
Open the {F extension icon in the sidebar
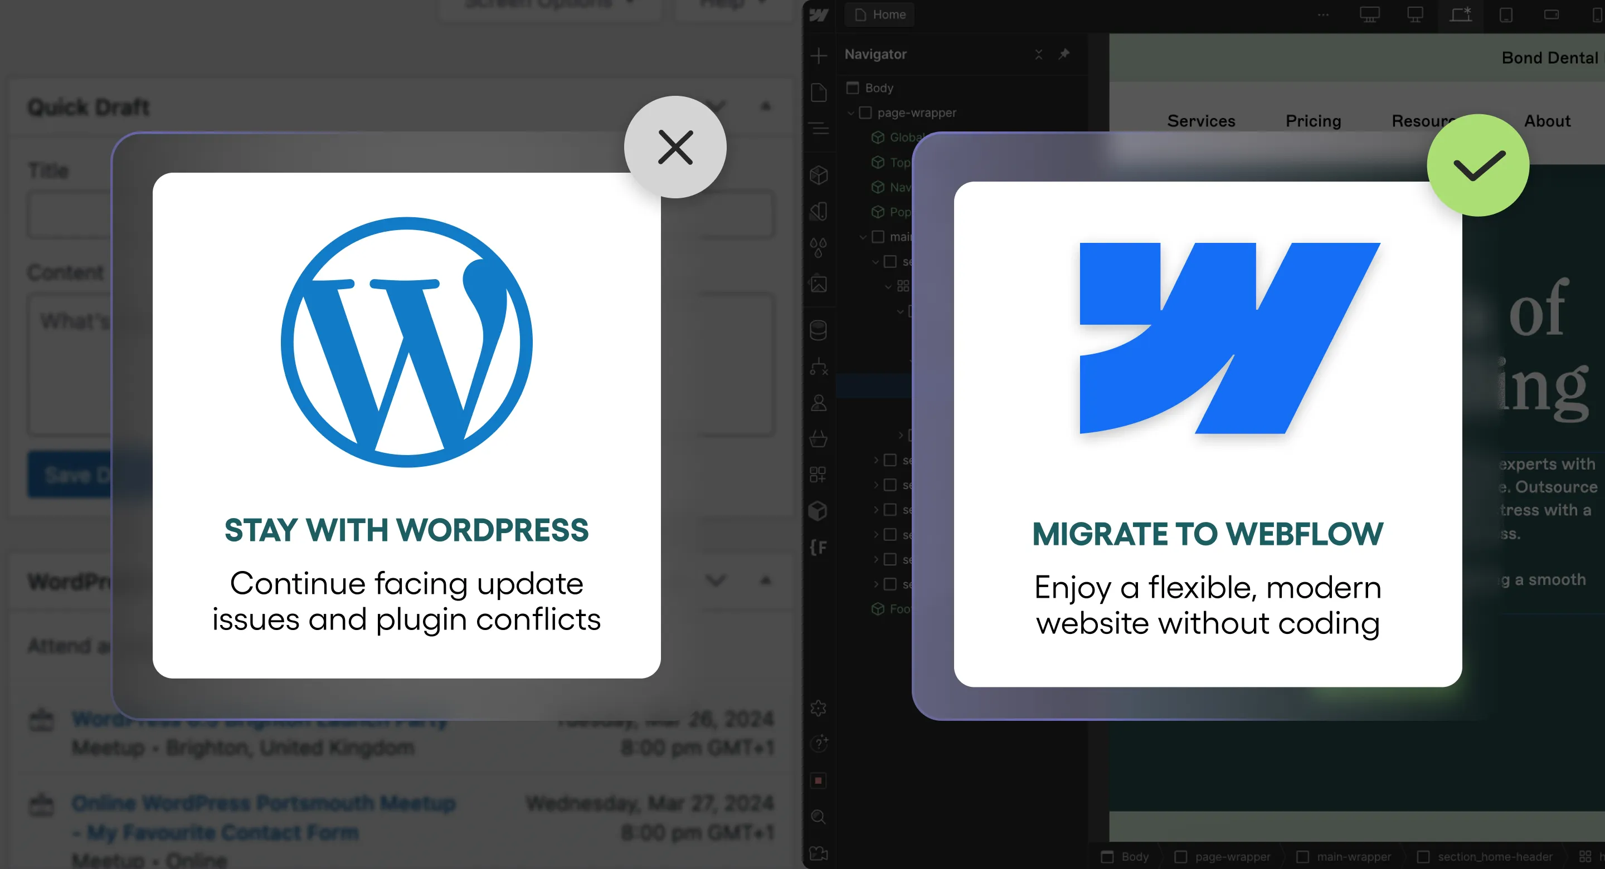[819, 548]
